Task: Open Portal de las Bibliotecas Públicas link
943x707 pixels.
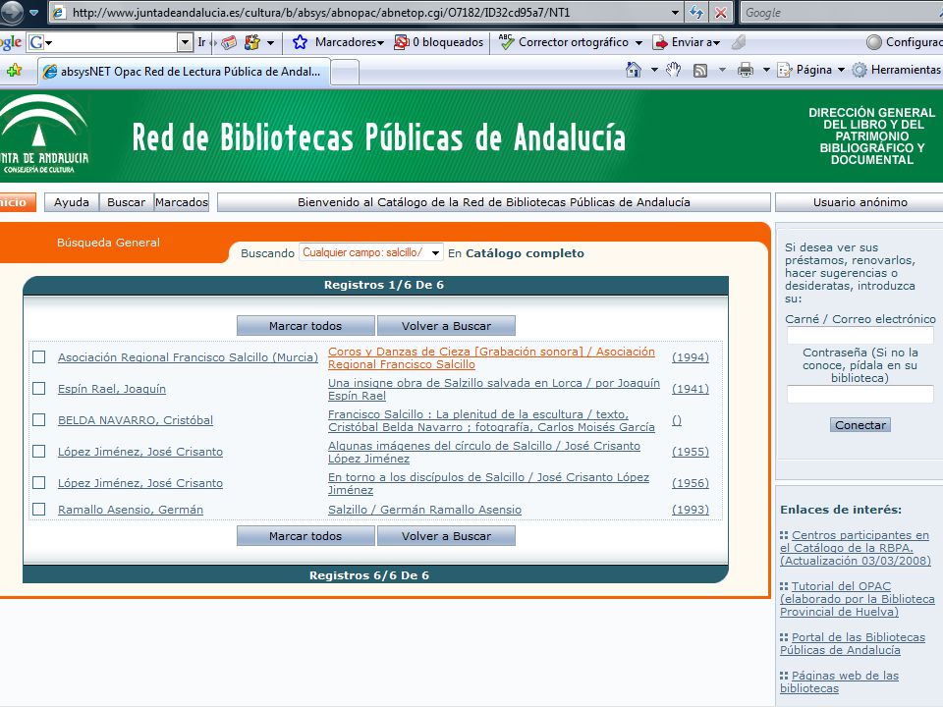Action: pyautogui.click(x=853, y=643)
